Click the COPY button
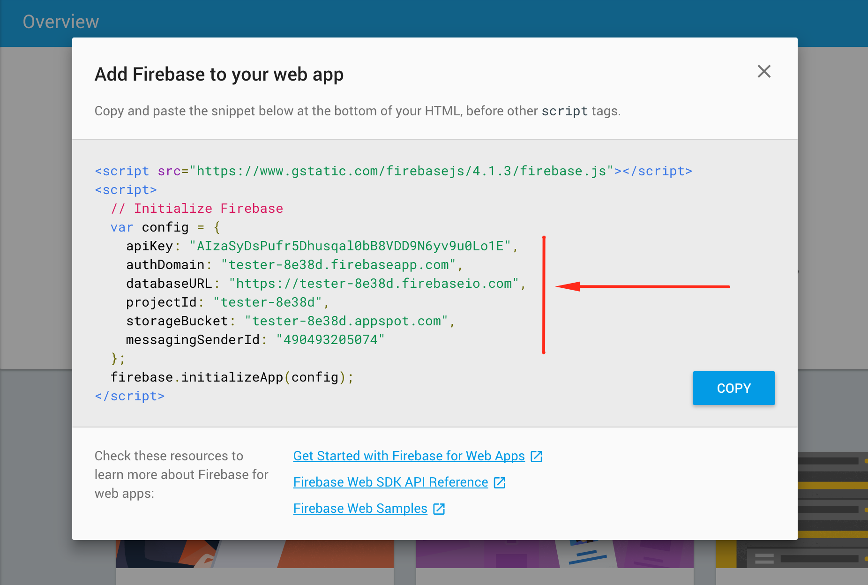Screen dimensions: 868x585 click(x=733, y=388)
